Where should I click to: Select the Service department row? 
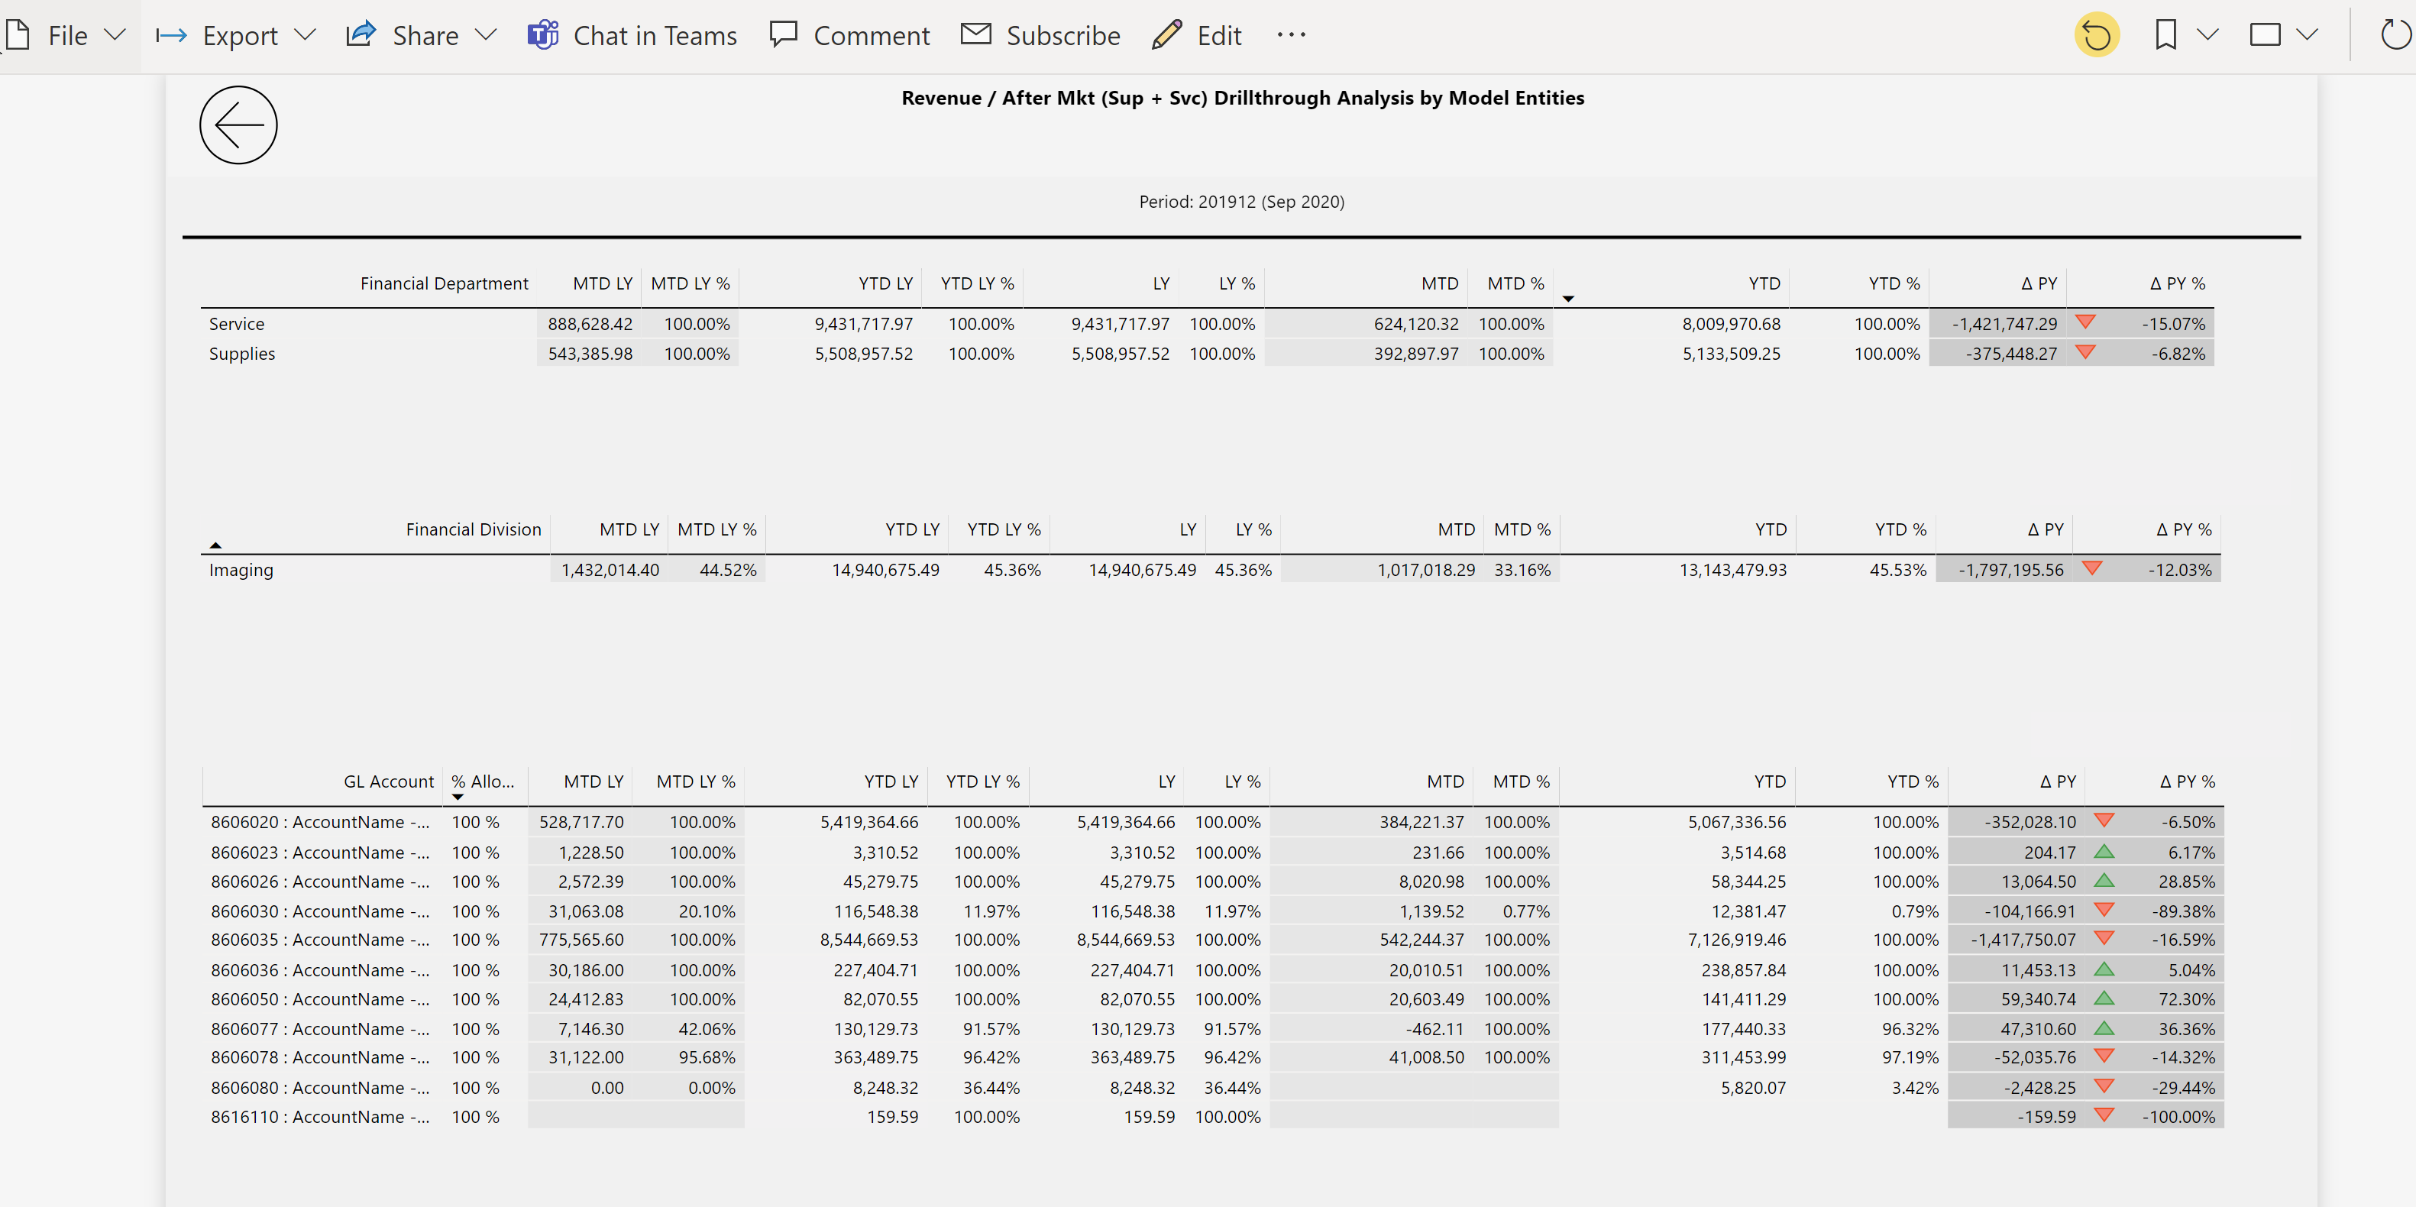pos(1207,324)
